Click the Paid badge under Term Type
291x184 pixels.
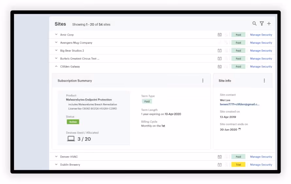[147, 101]
